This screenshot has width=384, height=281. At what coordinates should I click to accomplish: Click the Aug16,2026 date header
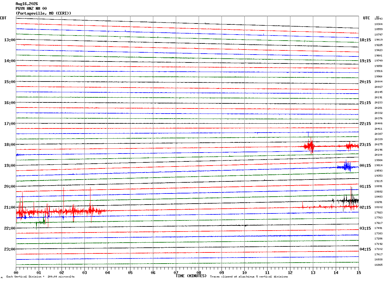coord(27,4)
